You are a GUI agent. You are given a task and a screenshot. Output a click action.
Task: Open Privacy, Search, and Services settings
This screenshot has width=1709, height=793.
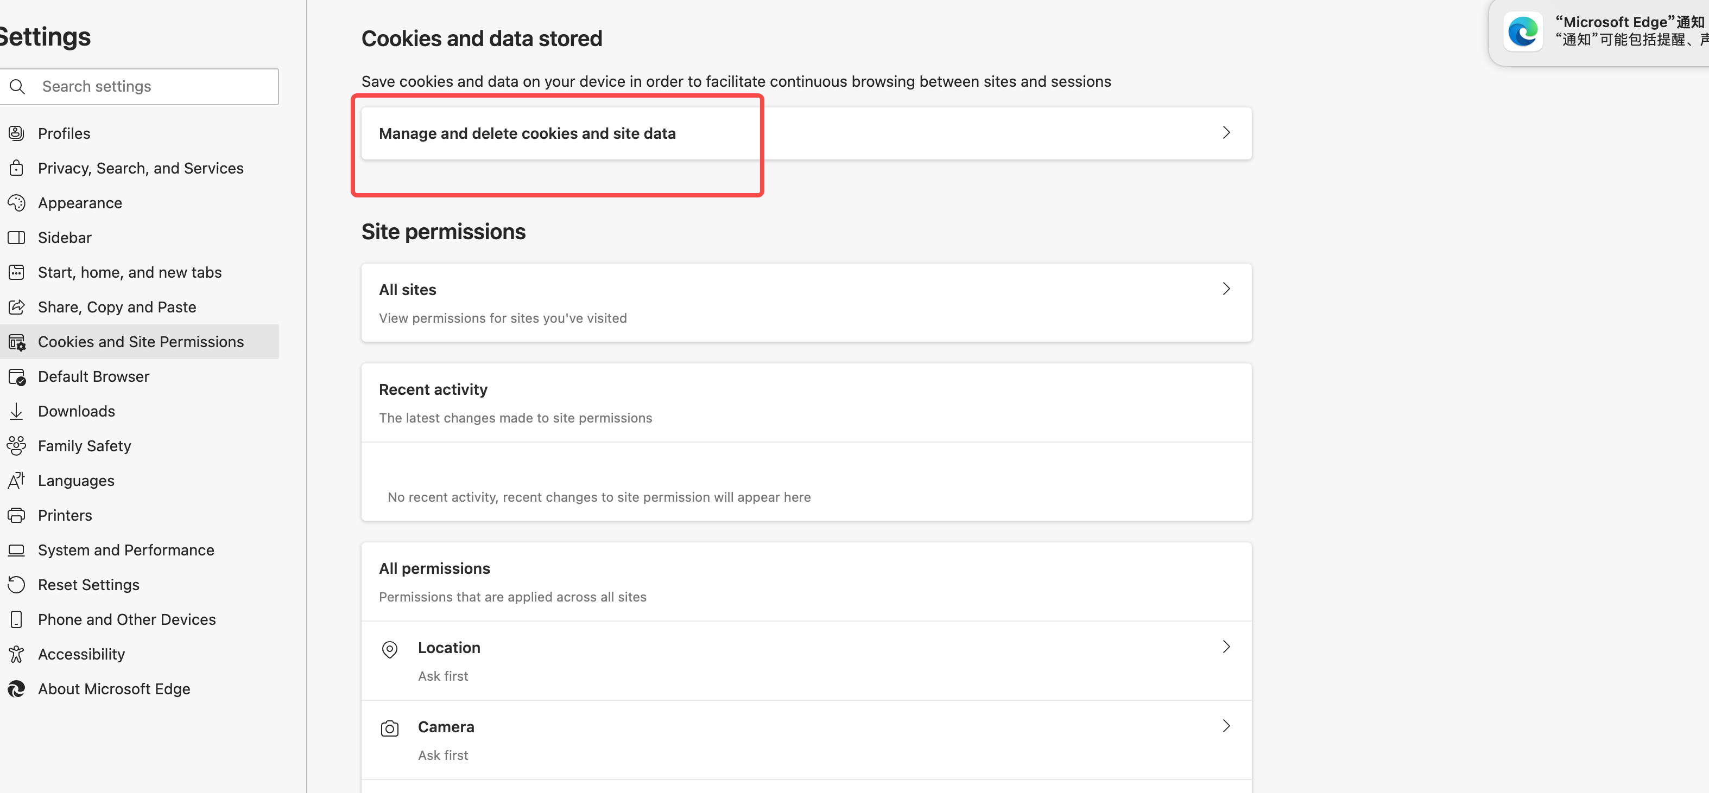click(140, 168)
